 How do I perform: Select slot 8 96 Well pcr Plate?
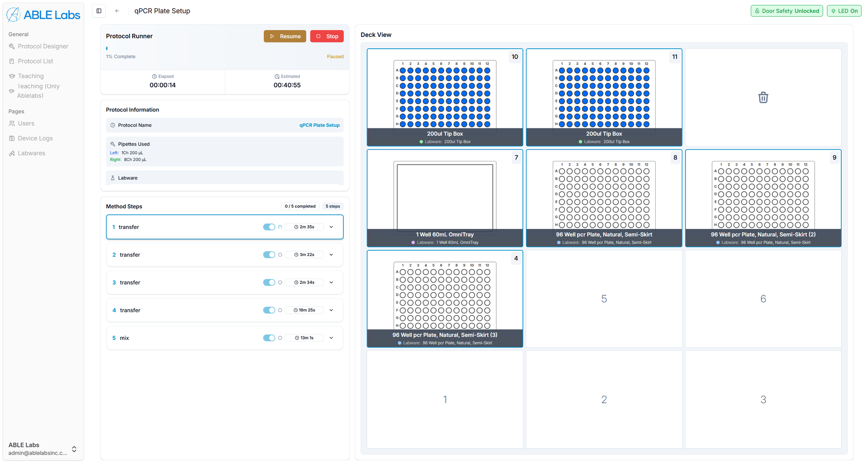[604, 198]
